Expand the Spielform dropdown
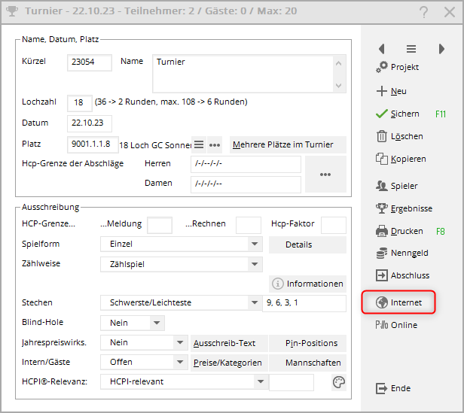This screenshot has height=413, width=464. (255, 244)
